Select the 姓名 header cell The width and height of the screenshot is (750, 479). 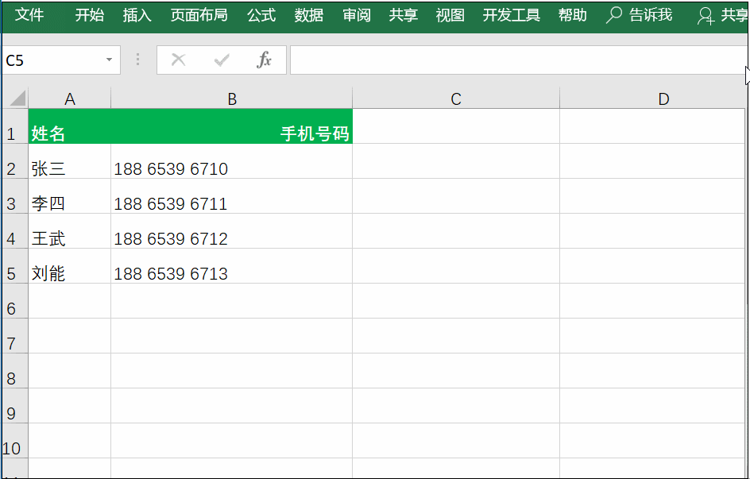click(70, 126)
